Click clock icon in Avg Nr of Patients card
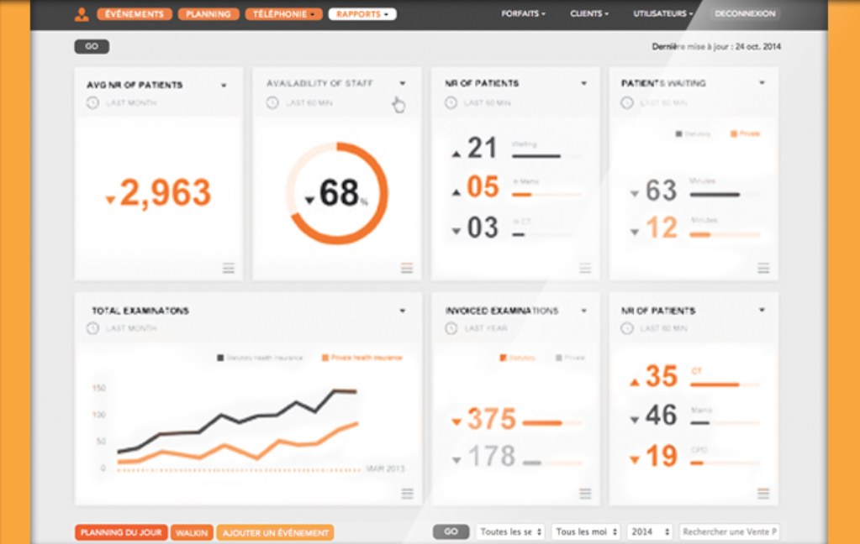Viewport: 860px width, 544px height. [92, 103]
